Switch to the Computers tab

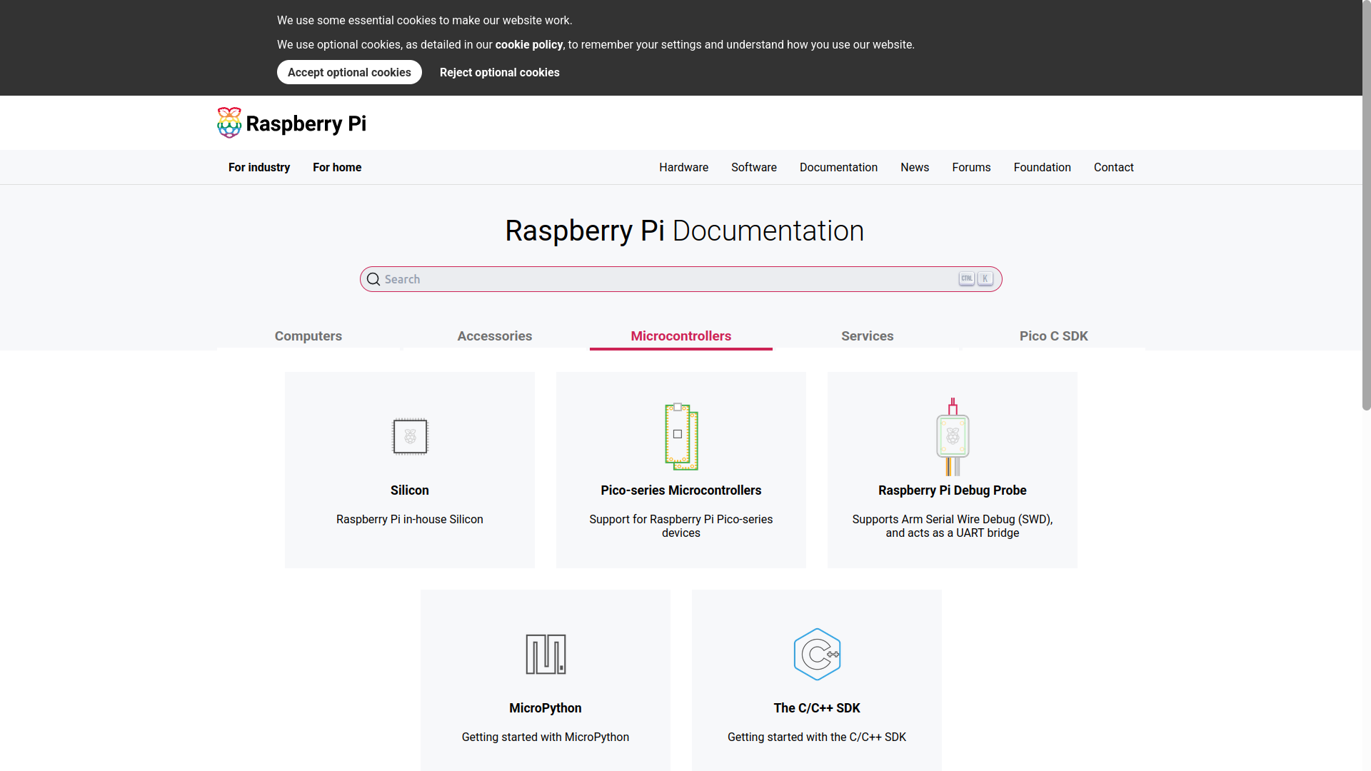point(308,336)
